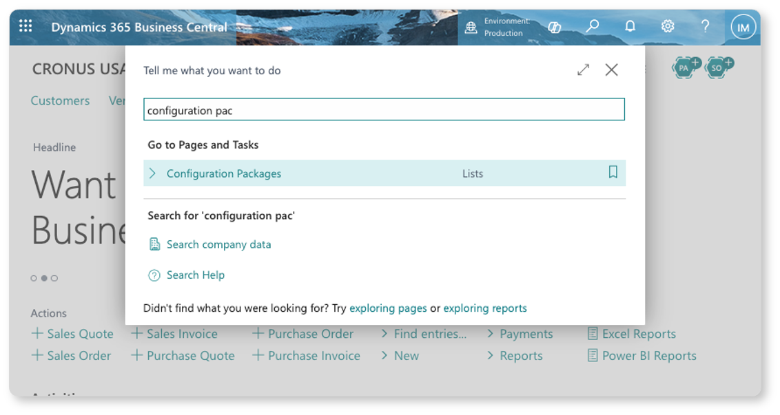780x415 pixels.
Task: Select the first headline carousel dot
Action: 34,278
